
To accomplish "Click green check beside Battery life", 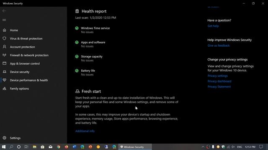I will click(x=77, y=70).
